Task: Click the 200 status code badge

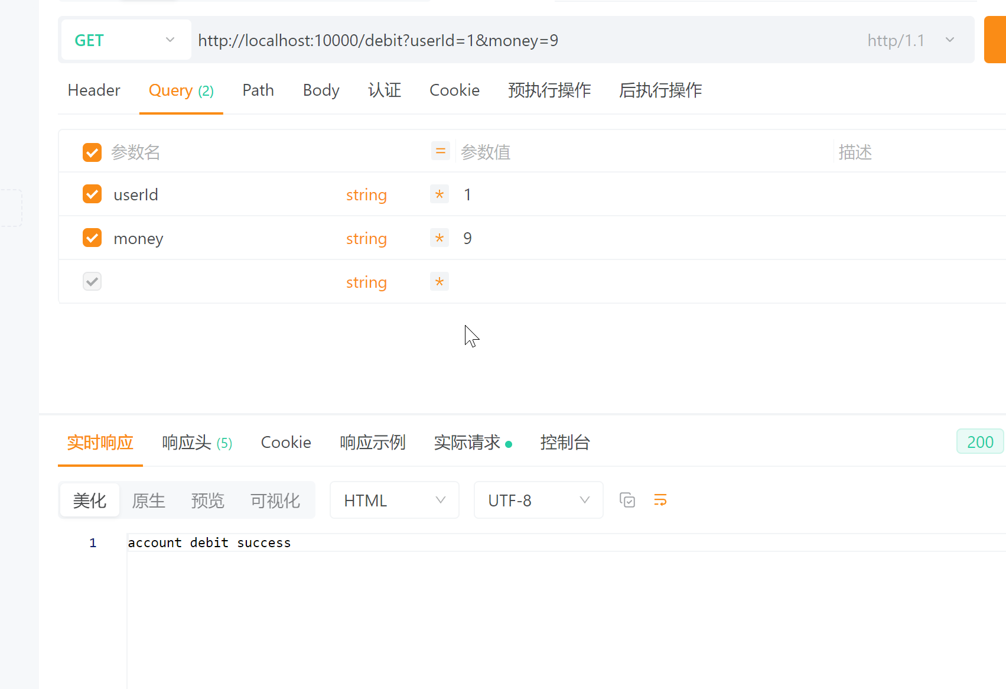Action: [x=980, y=441]
